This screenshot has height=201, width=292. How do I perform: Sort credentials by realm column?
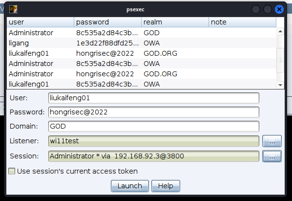[x=175, y=22]
